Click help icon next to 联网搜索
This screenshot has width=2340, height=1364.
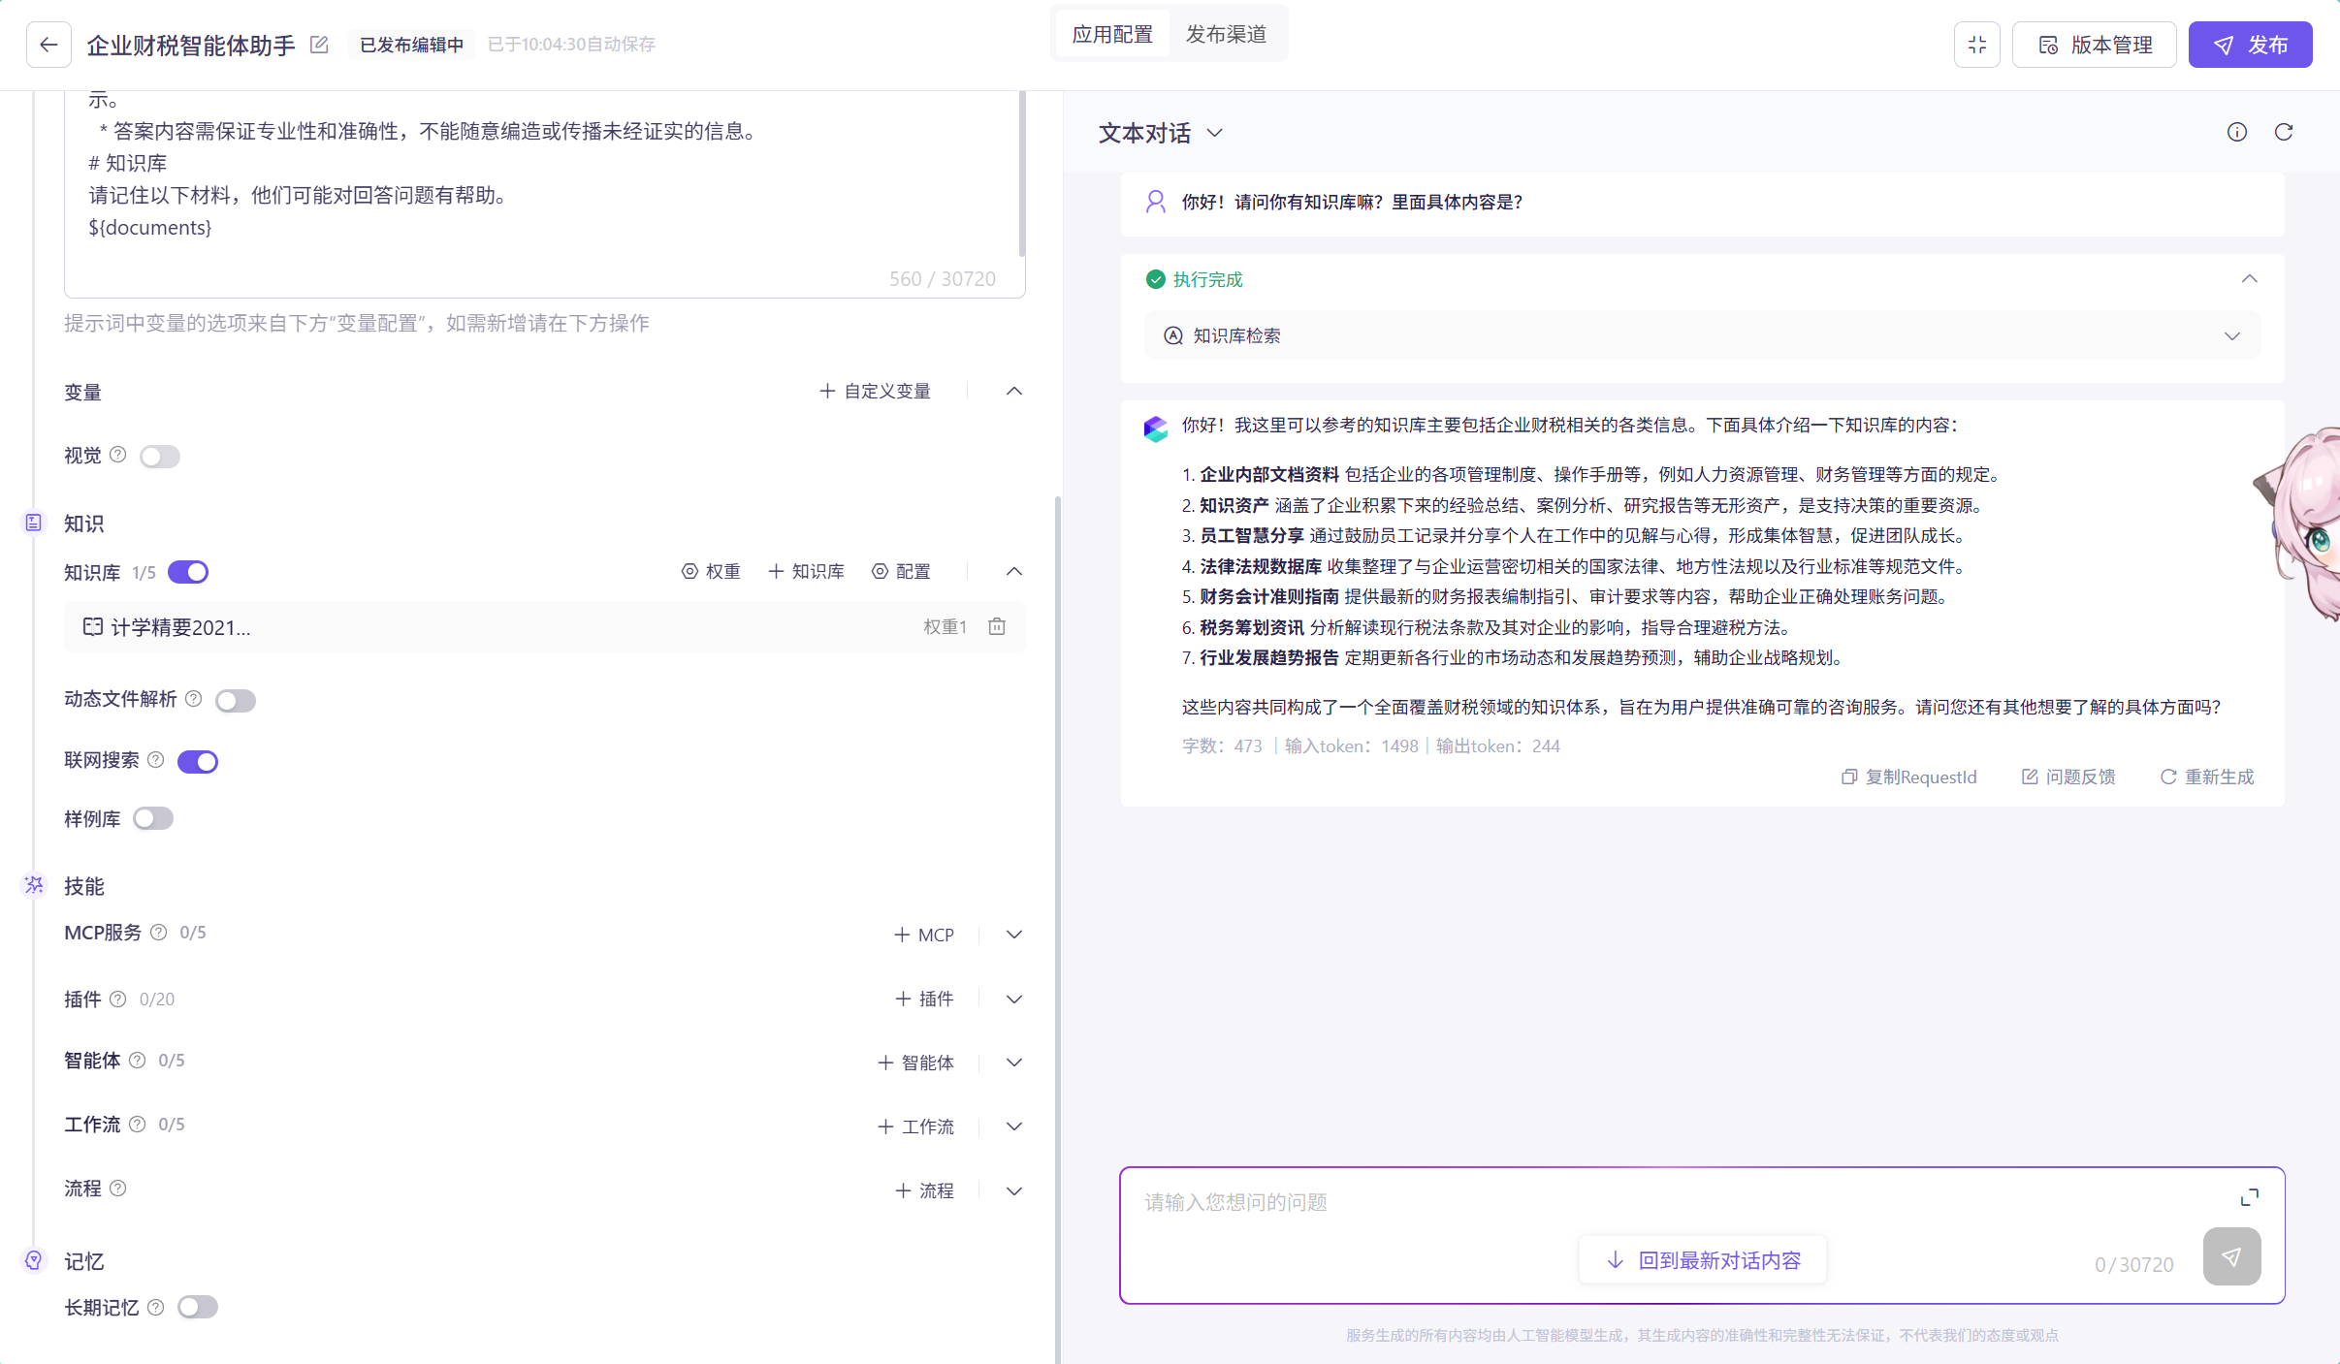point(155,760)
